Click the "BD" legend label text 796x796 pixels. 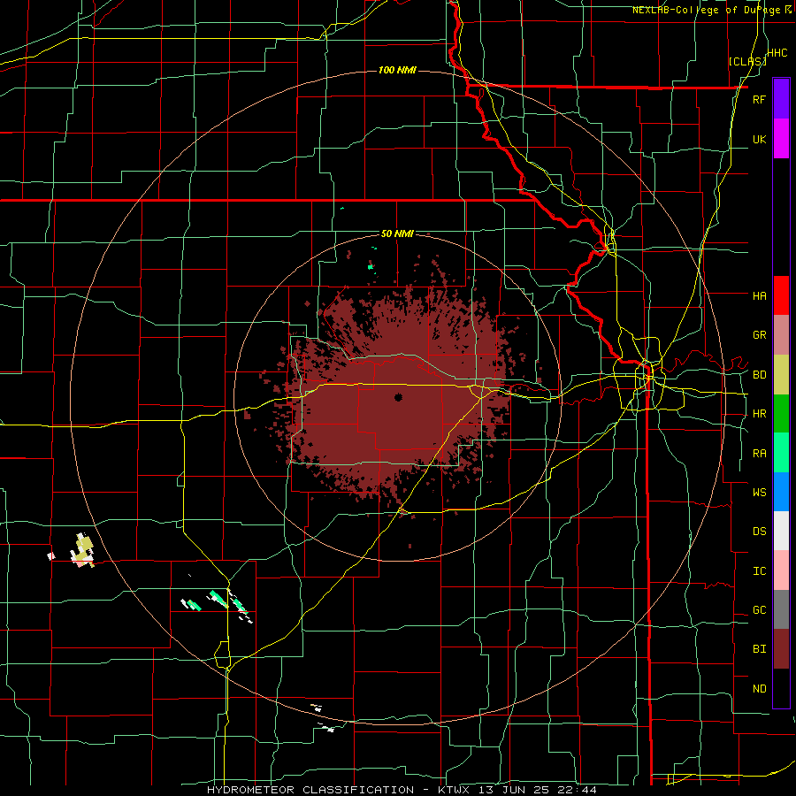coord(759,375)
